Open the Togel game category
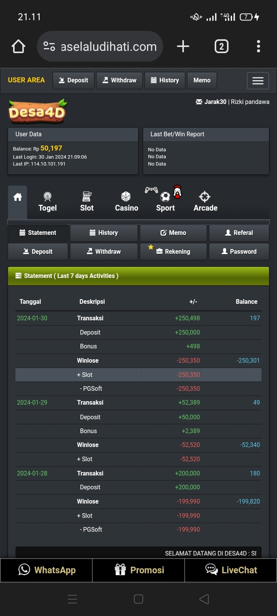The height and width of the screenshot is (616, 277). (47, 202)
